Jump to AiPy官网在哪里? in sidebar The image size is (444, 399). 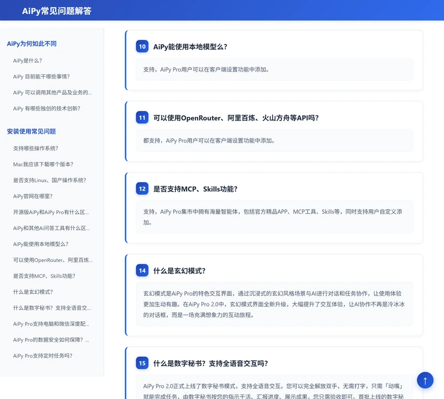[33, 196]
